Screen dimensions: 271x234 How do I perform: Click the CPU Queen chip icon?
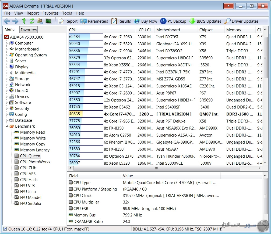point(17,156)
